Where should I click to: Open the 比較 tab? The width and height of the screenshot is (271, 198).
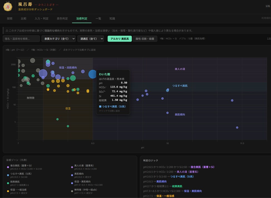click(x=23, y=18)
